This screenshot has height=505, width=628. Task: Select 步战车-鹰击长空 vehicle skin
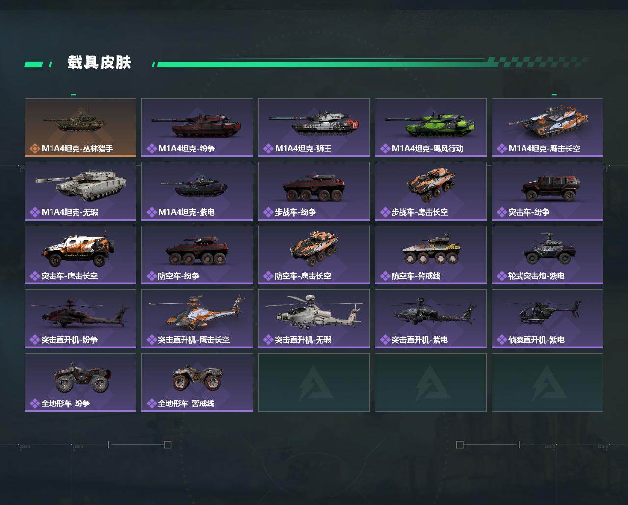431,191
